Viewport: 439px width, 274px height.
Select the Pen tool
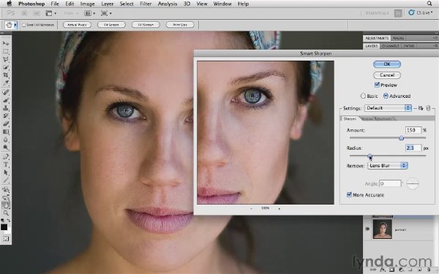6,156
